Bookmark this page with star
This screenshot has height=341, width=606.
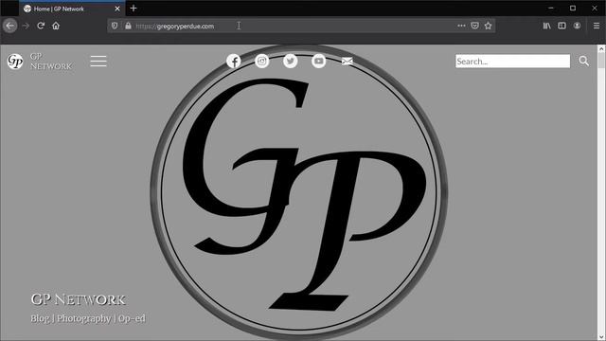(x=489, y=26)
